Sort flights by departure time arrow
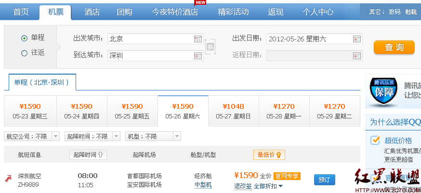421x193 pixels. pos(101,155)
